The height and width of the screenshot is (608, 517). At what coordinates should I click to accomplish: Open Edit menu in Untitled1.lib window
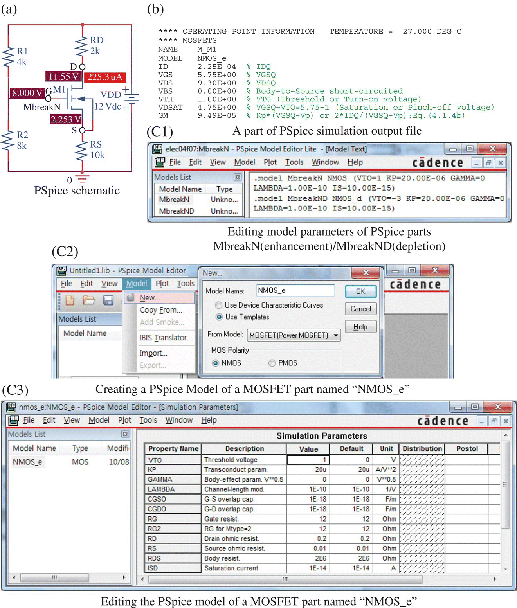click(86, 284)
